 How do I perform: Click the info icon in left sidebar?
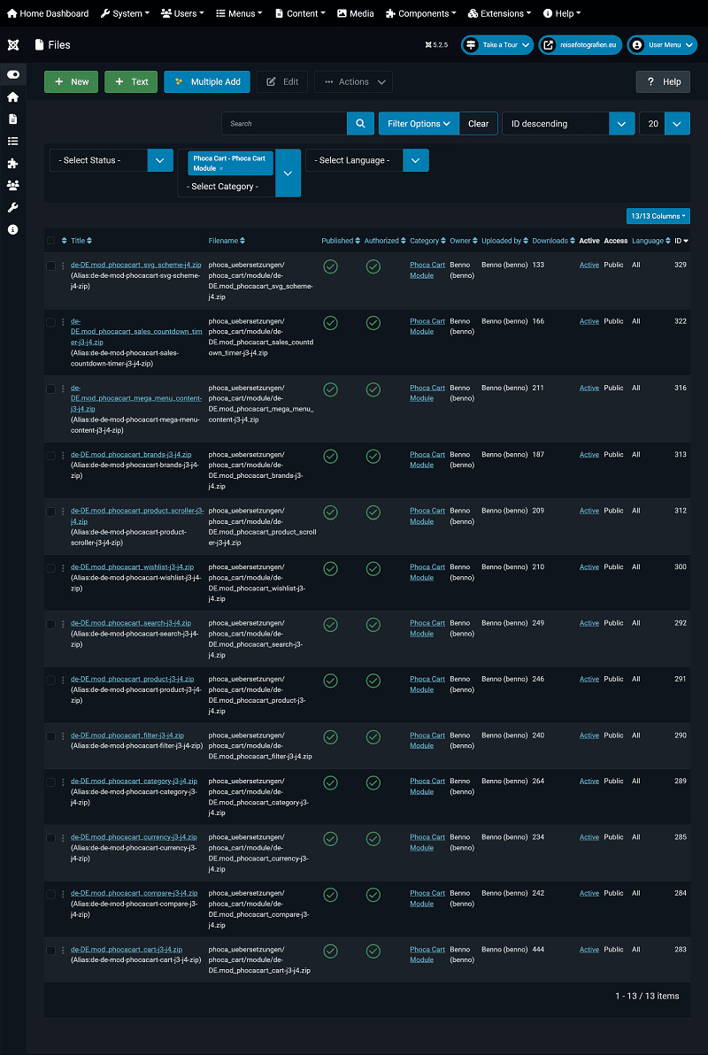tap(12, 229)
